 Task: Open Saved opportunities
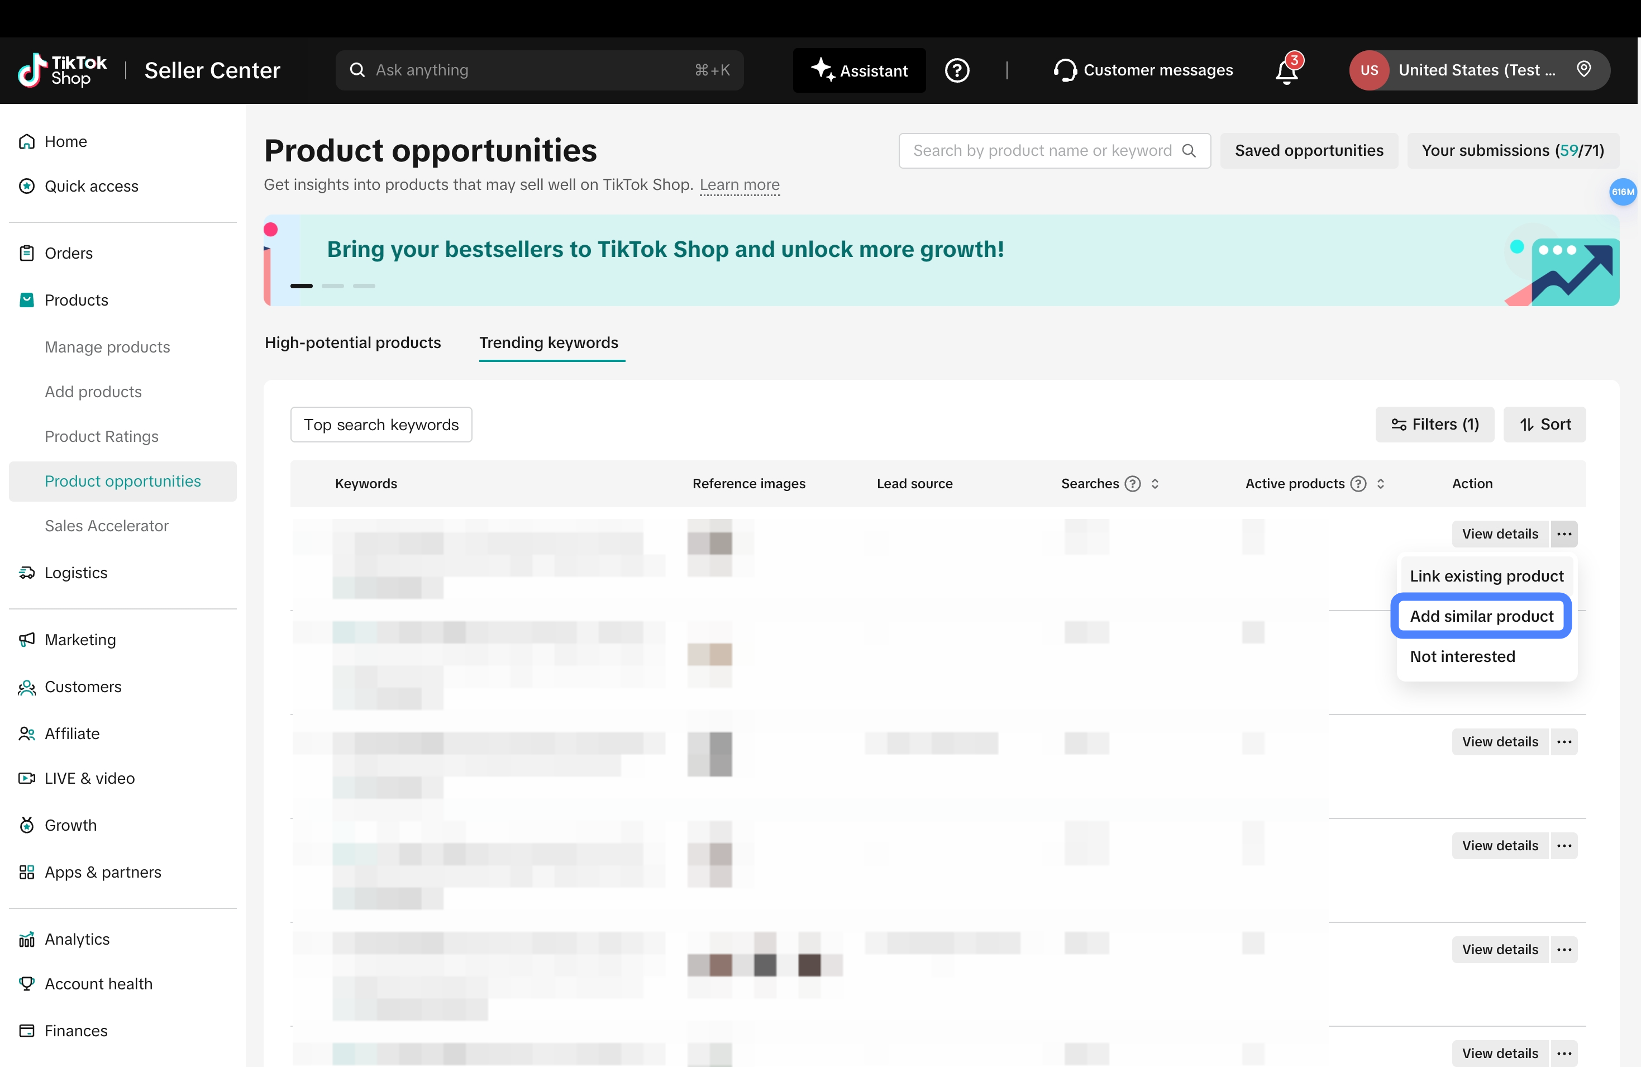pos(1309,150)
